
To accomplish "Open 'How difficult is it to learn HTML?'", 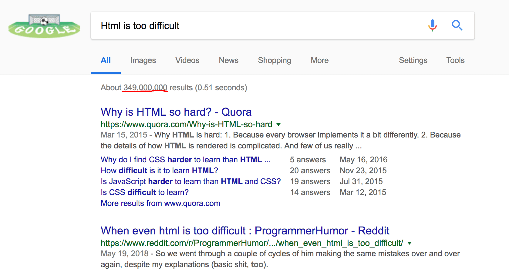I will point(159,171).
